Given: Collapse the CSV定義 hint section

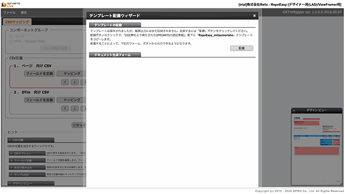Looking at the screenshot, I should click(31, 140).
